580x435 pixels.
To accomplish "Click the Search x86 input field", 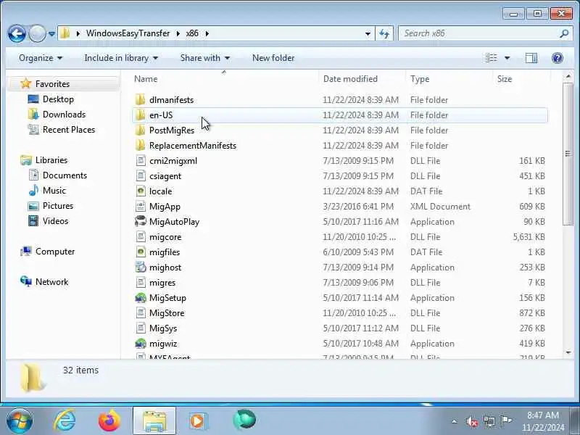I will point(479,33).
